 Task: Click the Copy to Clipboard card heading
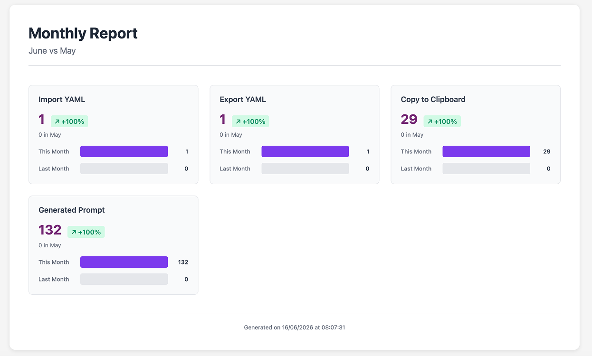coord(433,100)
